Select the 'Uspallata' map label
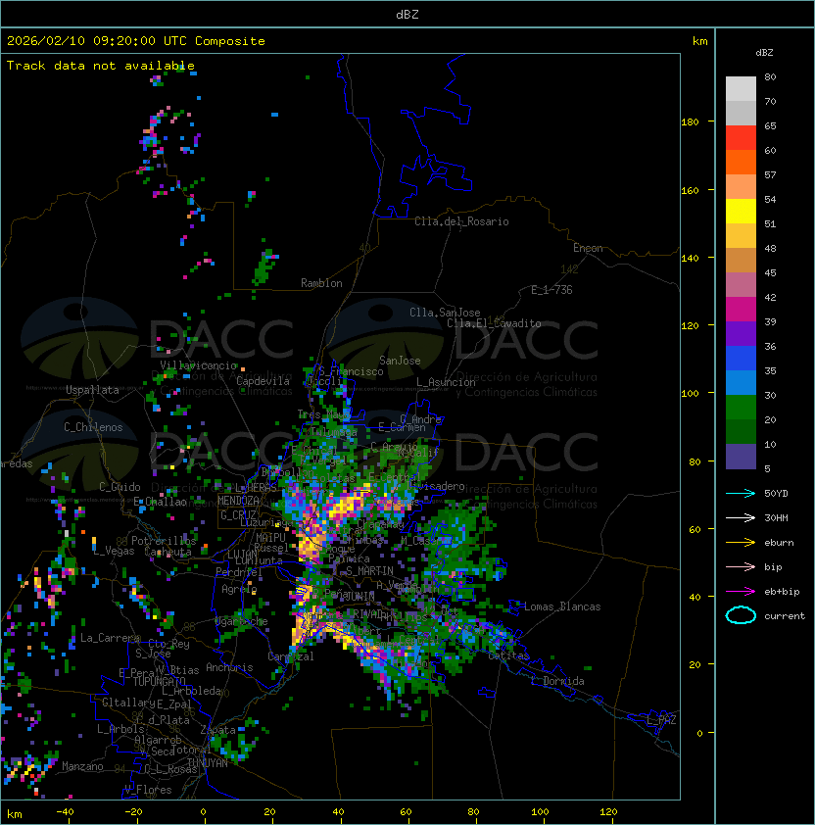 [x=92, y=390]
